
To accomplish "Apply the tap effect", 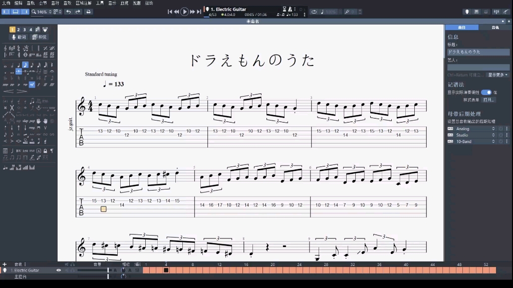I will pyautogui.click(x=19, y=121).
